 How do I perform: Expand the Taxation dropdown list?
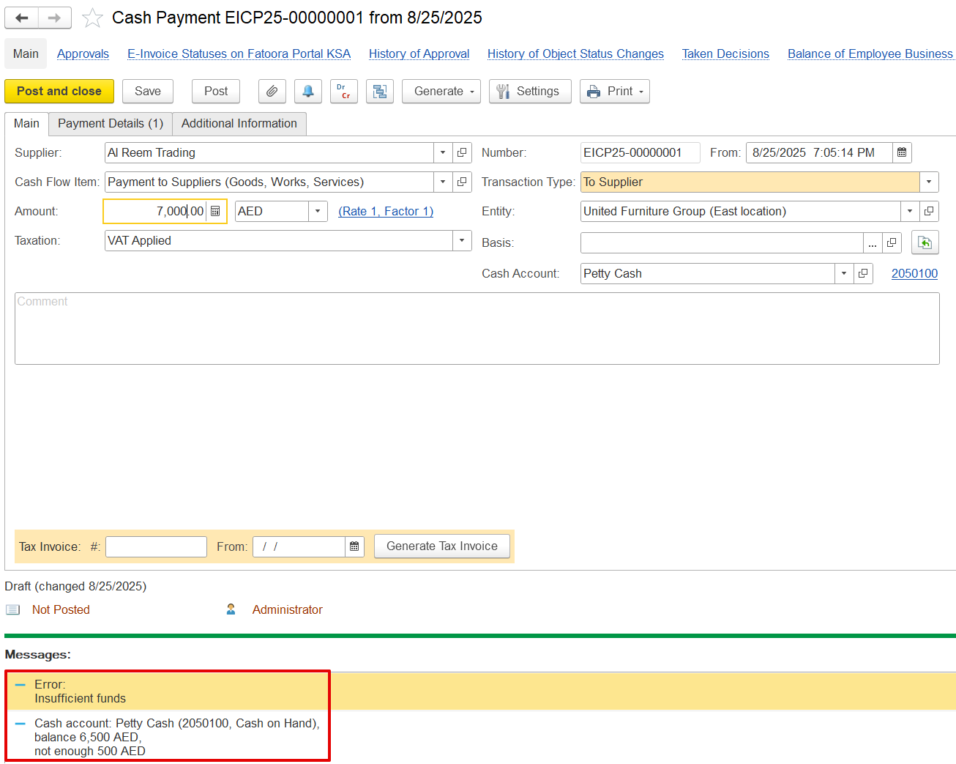(x=462, y=241)
